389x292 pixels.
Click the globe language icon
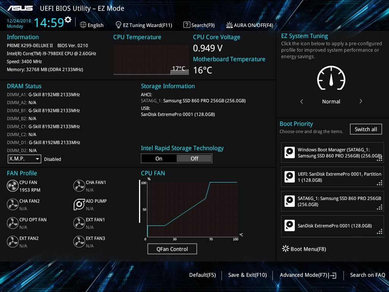pyautogui.click(x=83, y=25)
